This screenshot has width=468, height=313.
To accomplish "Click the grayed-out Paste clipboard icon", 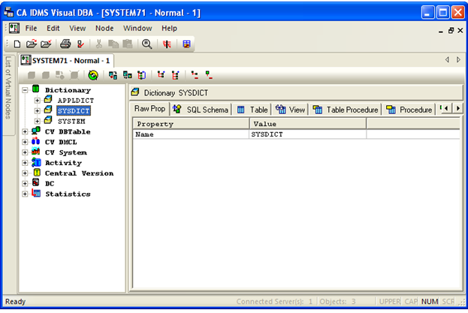I will pyautogui.click(x=128, y=44).
